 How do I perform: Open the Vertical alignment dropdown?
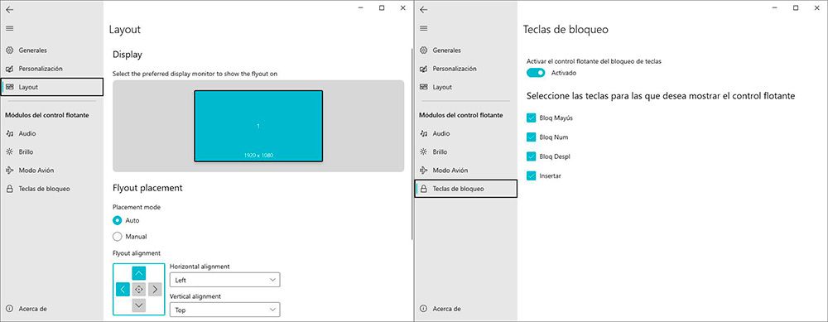coord(225,310)
